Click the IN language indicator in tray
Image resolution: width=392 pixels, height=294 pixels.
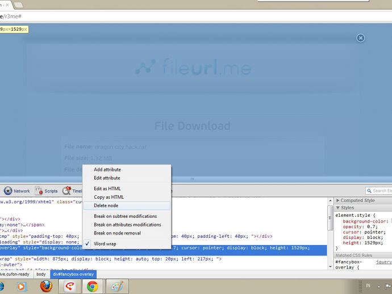click(368, 285)
